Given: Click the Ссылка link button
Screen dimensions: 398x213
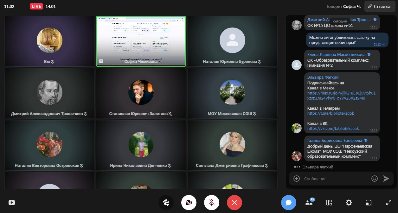Looking at the screenshot, I should (x=379, y=6).
